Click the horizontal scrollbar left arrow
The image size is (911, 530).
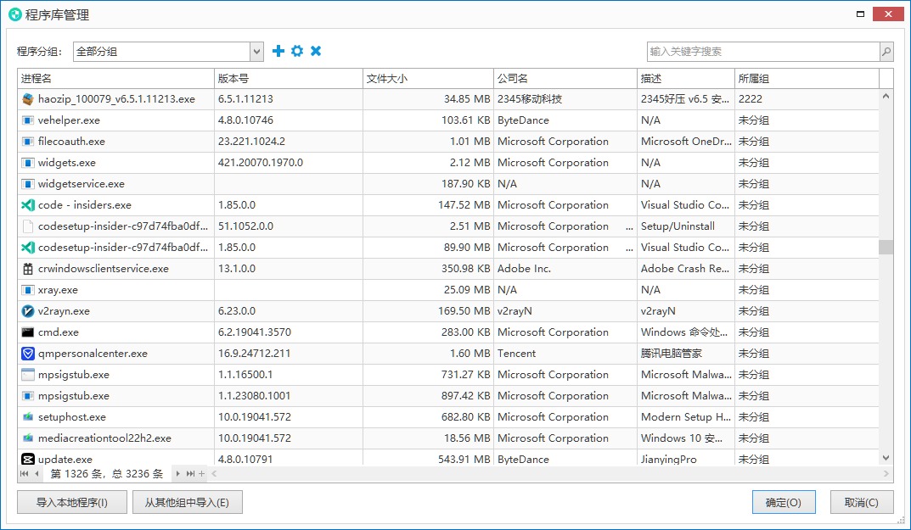click(215, 474)
